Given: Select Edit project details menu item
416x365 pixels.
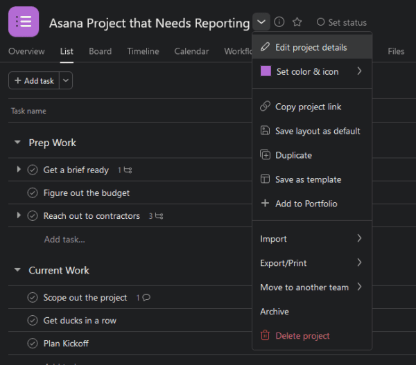Looking at the screenshot, I should 312,47.
